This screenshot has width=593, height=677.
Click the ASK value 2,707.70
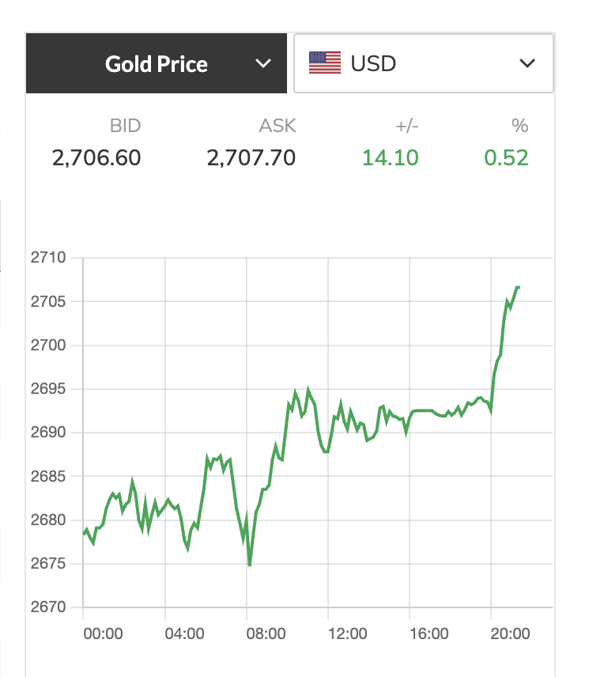pos(251,157)
